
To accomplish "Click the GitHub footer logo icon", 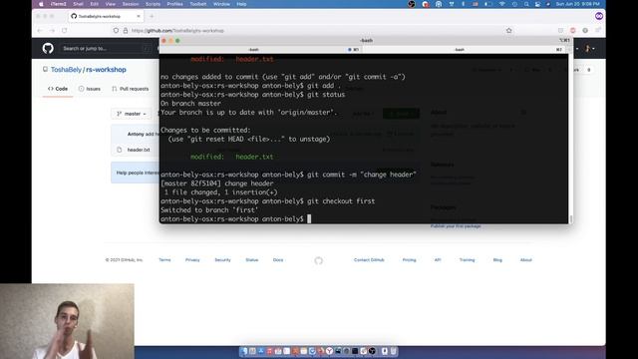I will tap(319, 260).
